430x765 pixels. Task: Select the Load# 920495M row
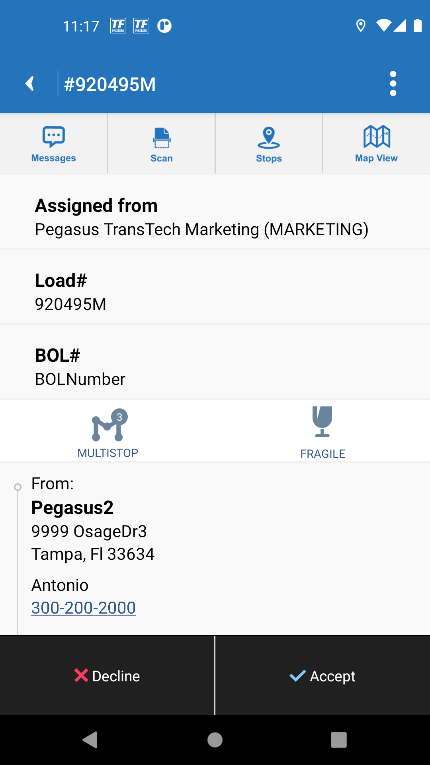point(215,292)
